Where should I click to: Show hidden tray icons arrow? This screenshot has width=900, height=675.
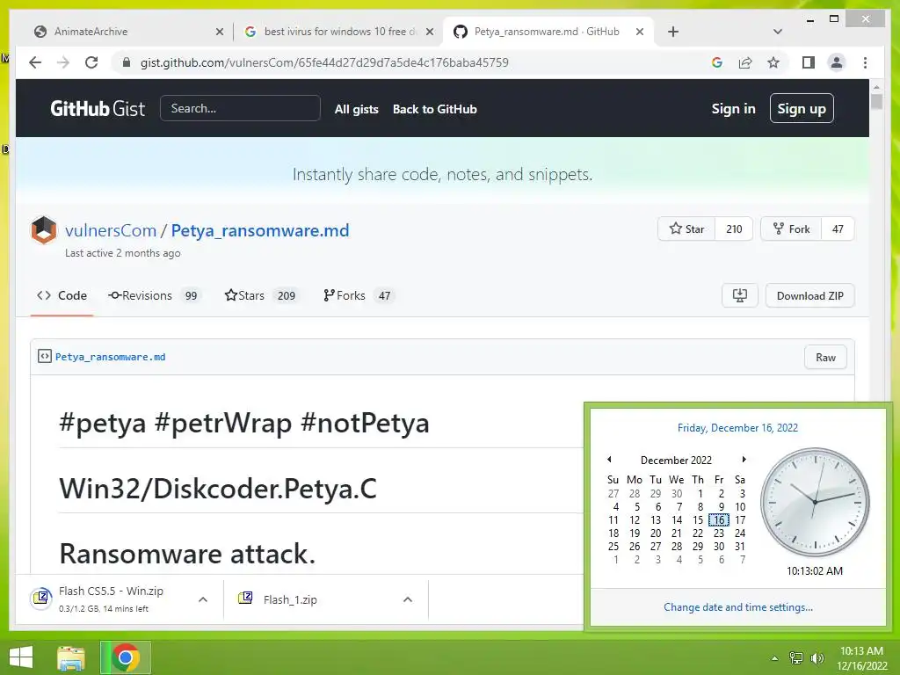point(774,658)
